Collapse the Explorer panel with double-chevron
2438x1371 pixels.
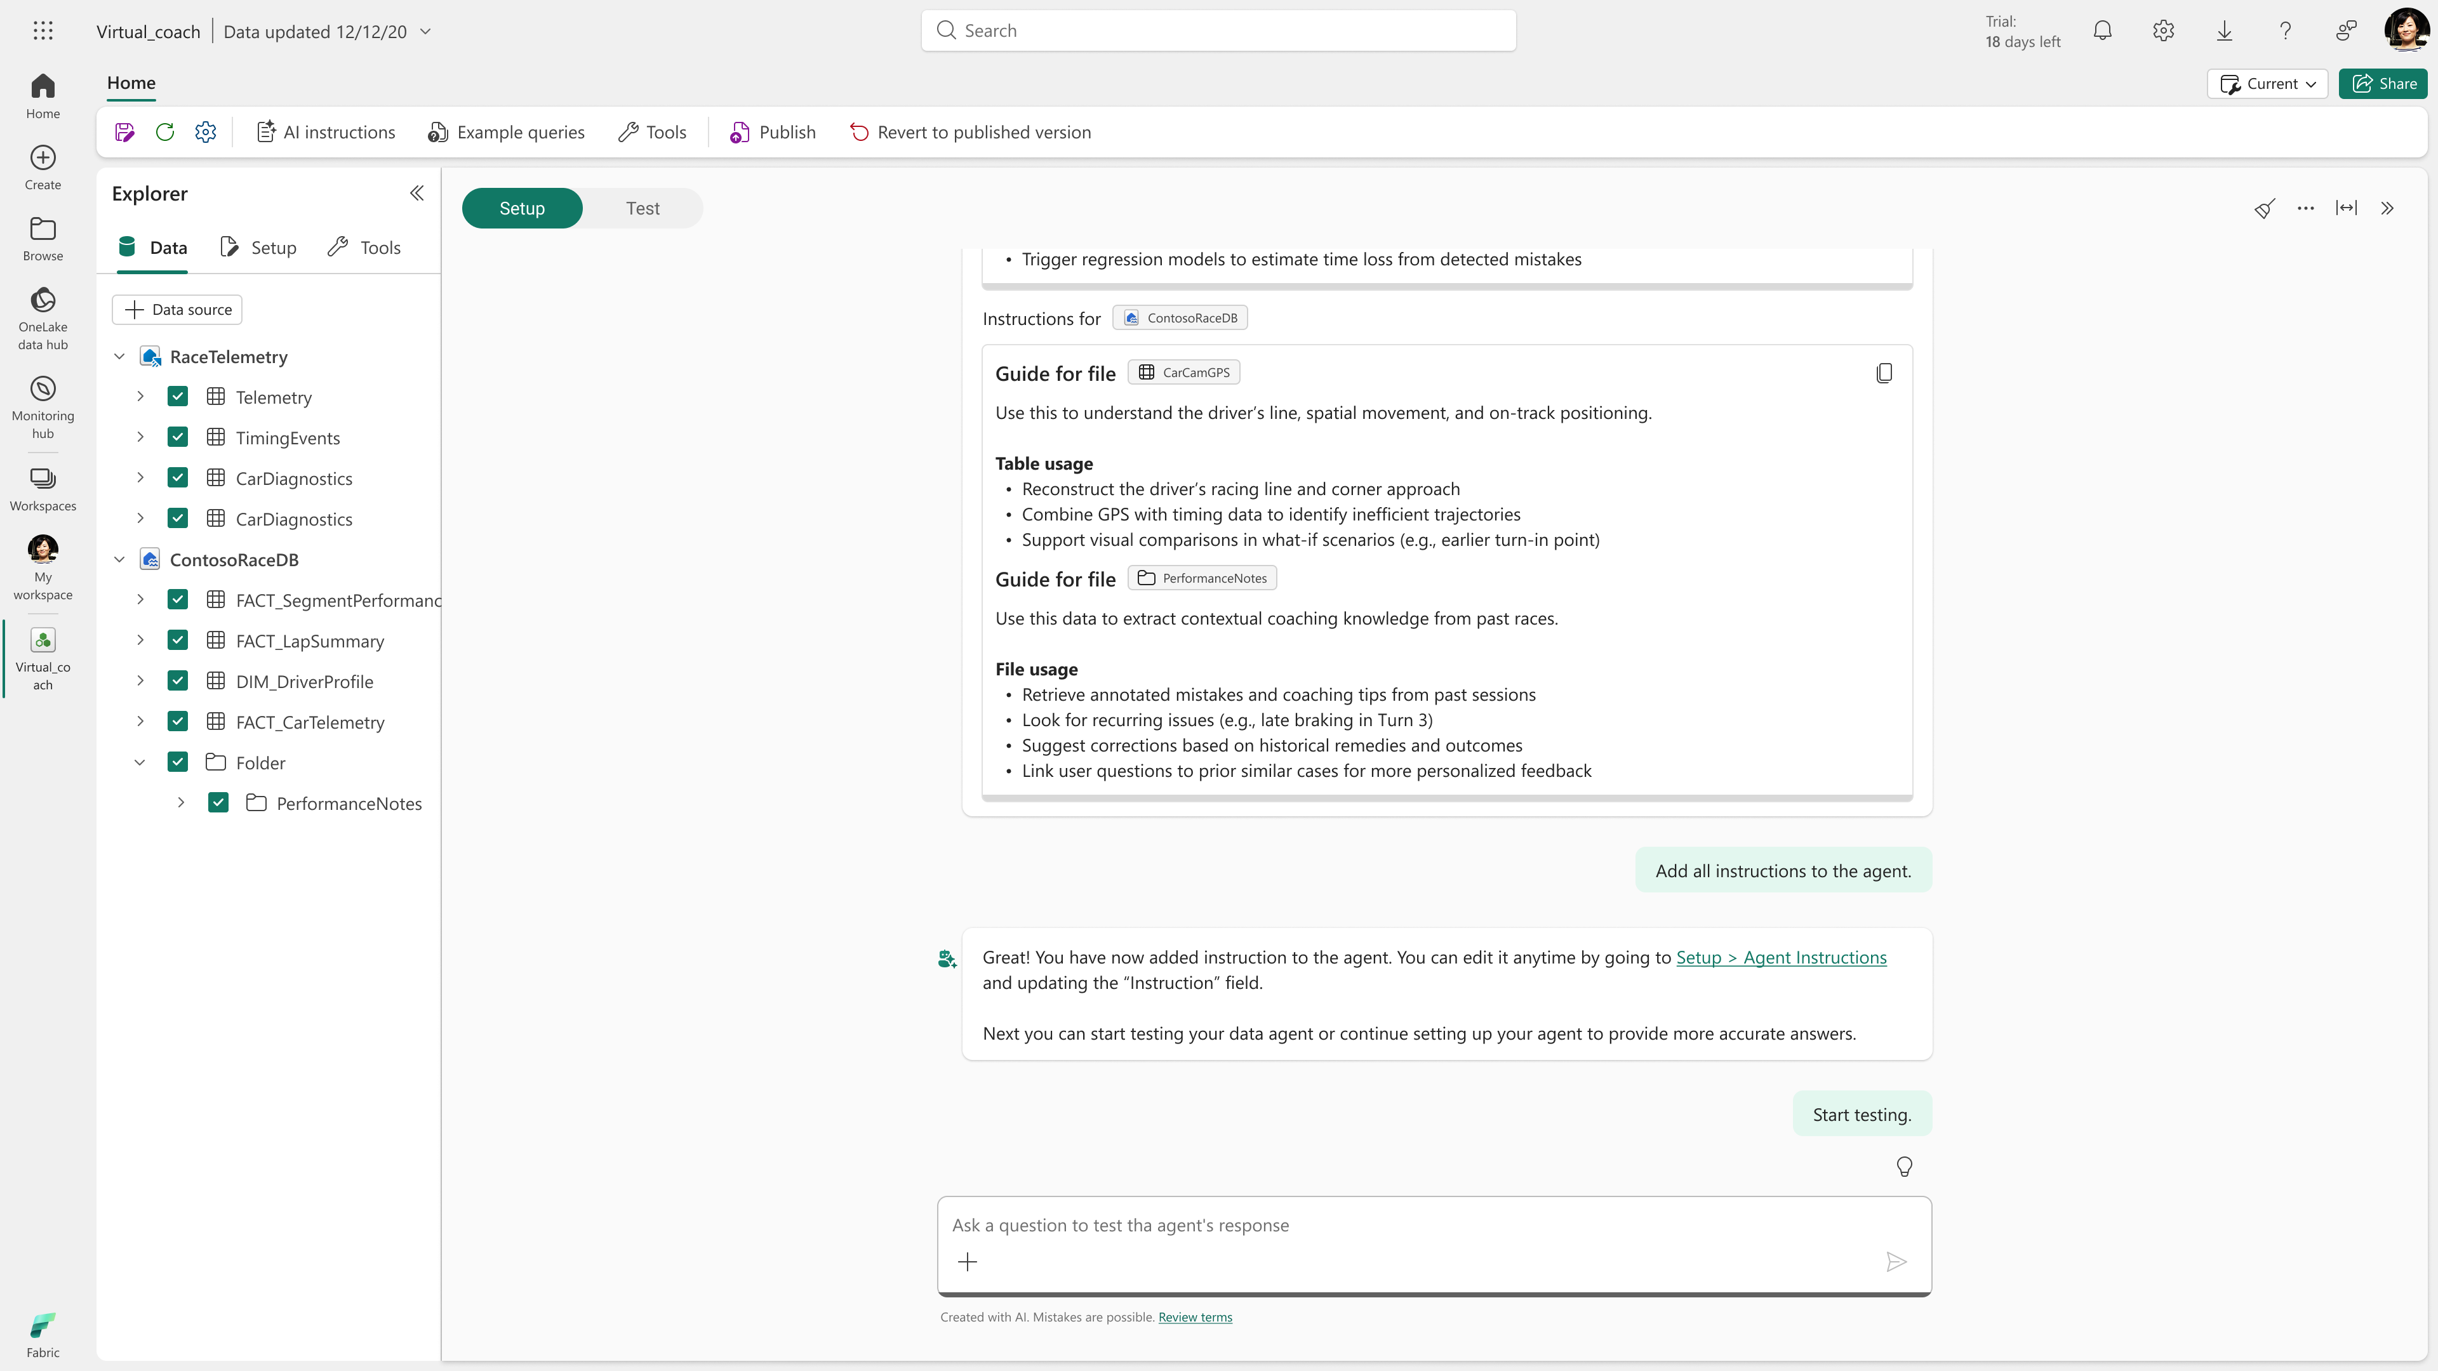tap(416, 194)
